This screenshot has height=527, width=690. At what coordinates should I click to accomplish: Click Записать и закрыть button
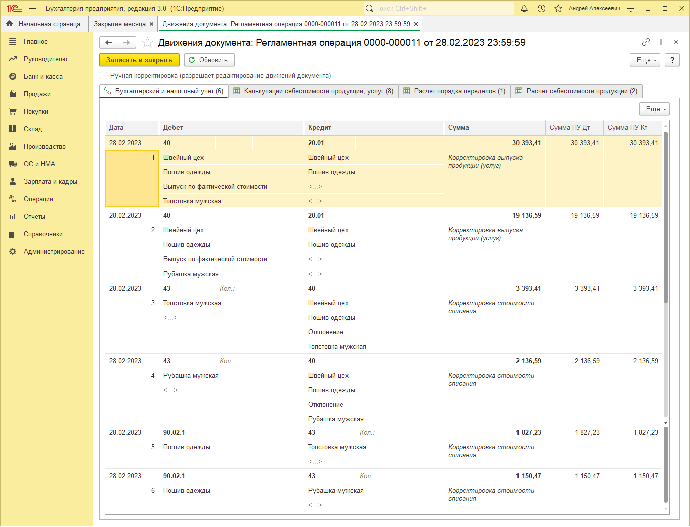point(139,60)
